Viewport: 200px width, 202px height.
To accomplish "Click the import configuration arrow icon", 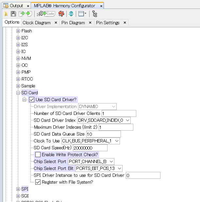I will [22, 14].
